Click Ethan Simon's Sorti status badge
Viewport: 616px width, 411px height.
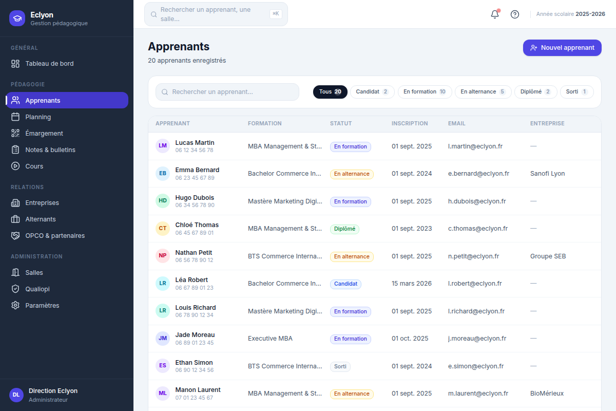pos(340,367)
